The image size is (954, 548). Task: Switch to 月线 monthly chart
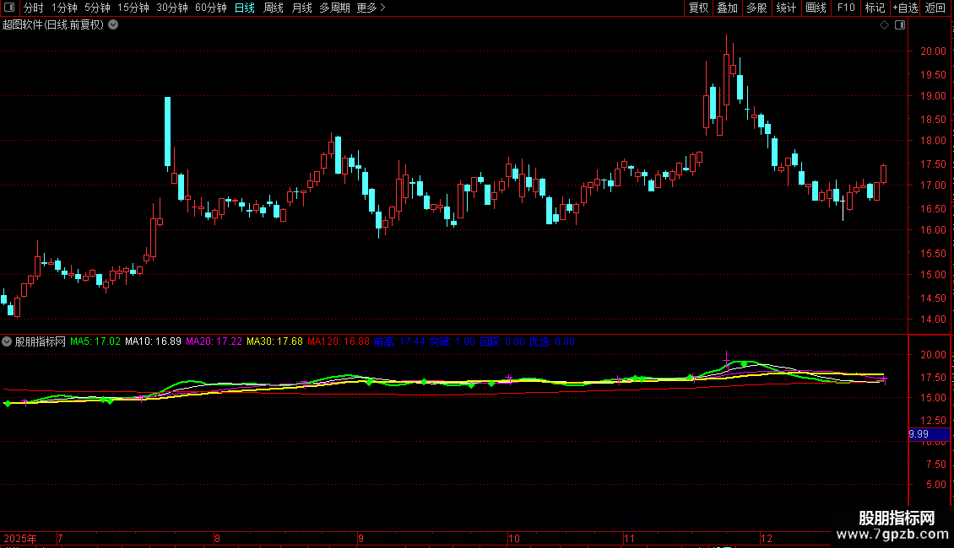tap(301, 8)
